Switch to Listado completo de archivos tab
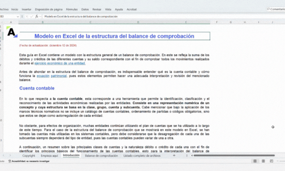The image size is (285, 171). click(142, 155)
